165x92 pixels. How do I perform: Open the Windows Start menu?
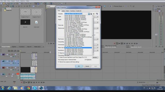tap(3, 88)
